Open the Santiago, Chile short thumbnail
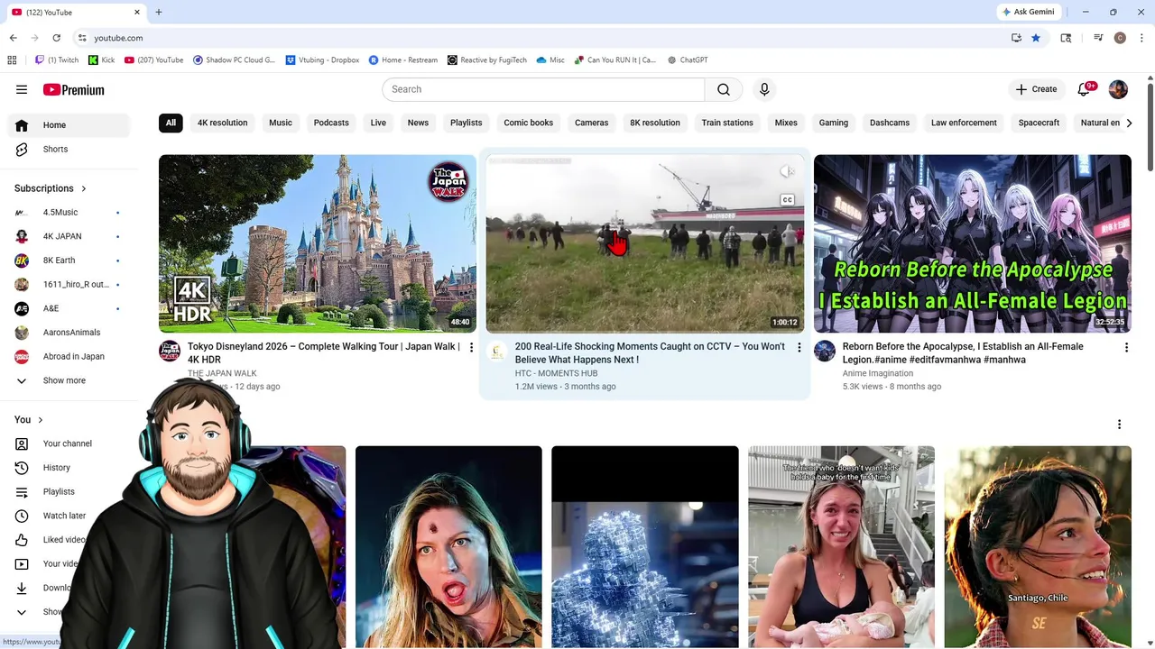The width and height of the screenshot is (1155, 649). tap(1038, 547)
